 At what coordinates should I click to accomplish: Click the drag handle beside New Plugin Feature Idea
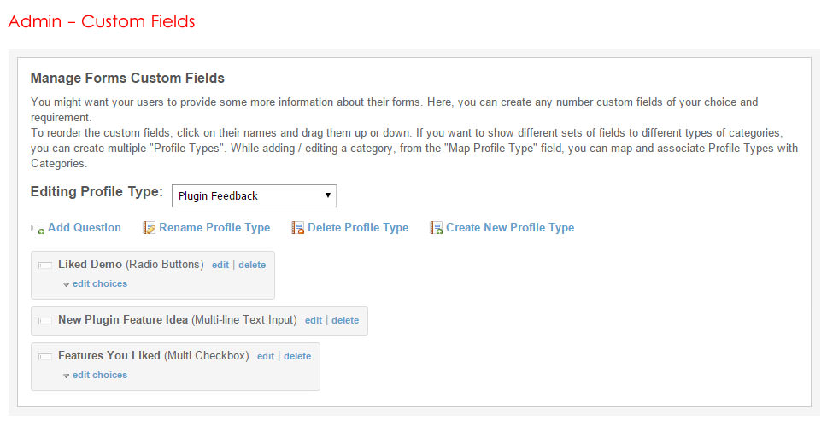[x=45, y=321]
